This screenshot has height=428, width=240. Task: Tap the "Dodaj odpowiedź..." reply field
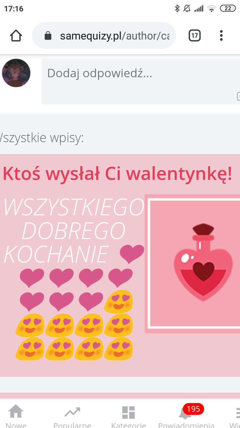141,82
